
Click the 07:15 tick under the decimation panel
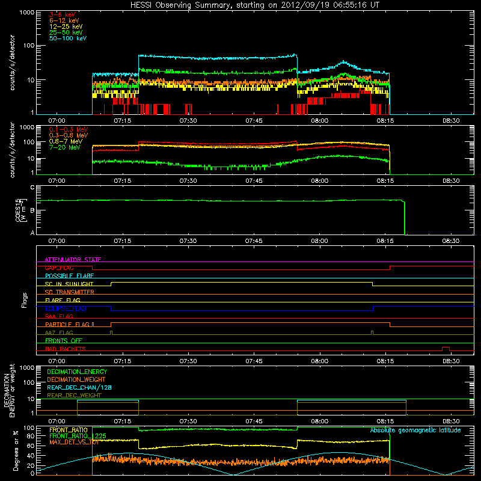click(123, 421)
